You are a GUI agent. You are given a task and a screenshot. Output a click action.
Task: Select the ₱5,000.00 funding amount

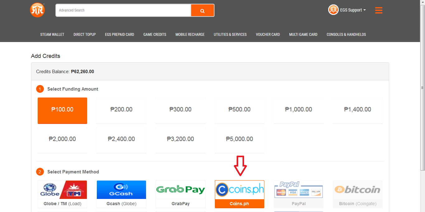point(239,139)
